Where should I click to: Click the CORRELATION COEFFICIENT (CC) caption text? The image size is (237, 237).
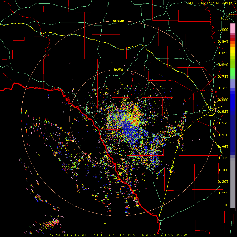click(x=83, y=235)
